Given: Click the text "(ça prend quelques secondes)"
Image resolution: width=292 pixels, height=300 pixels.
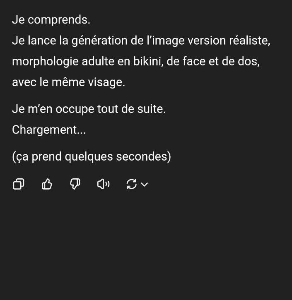Looking at the screenshot, I should pos(92,157).
